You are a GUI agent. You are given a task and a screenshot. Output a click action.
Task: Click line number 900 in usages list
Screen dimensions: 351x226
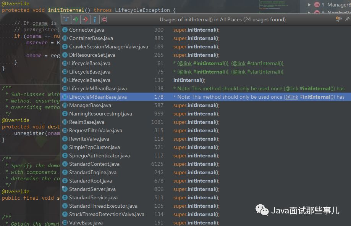[x=159, y=30]
